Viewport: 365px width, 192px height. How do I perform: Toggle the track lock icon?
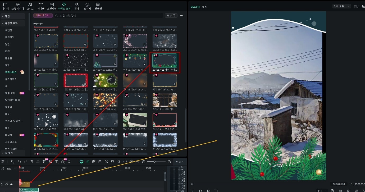[2, 184]
